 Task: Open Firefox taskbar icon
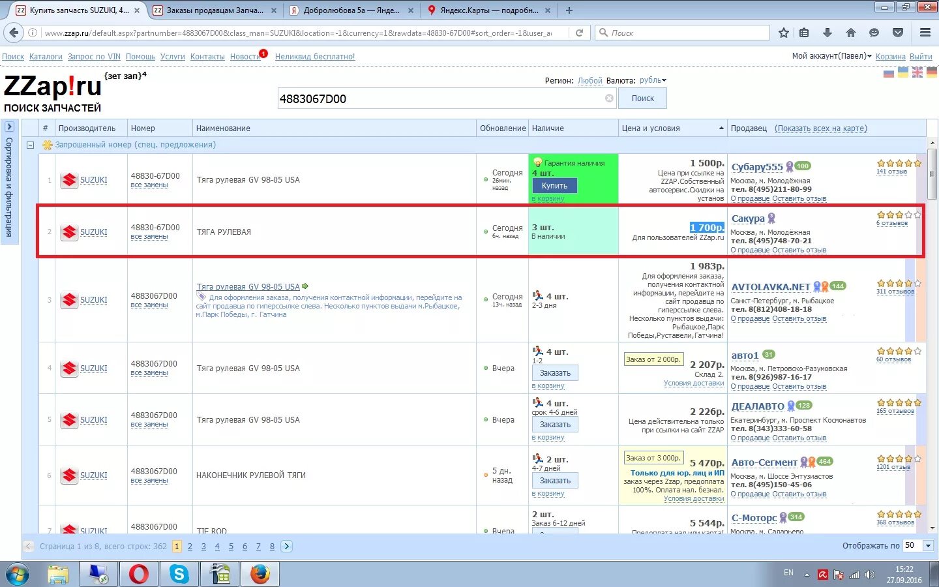260,575
